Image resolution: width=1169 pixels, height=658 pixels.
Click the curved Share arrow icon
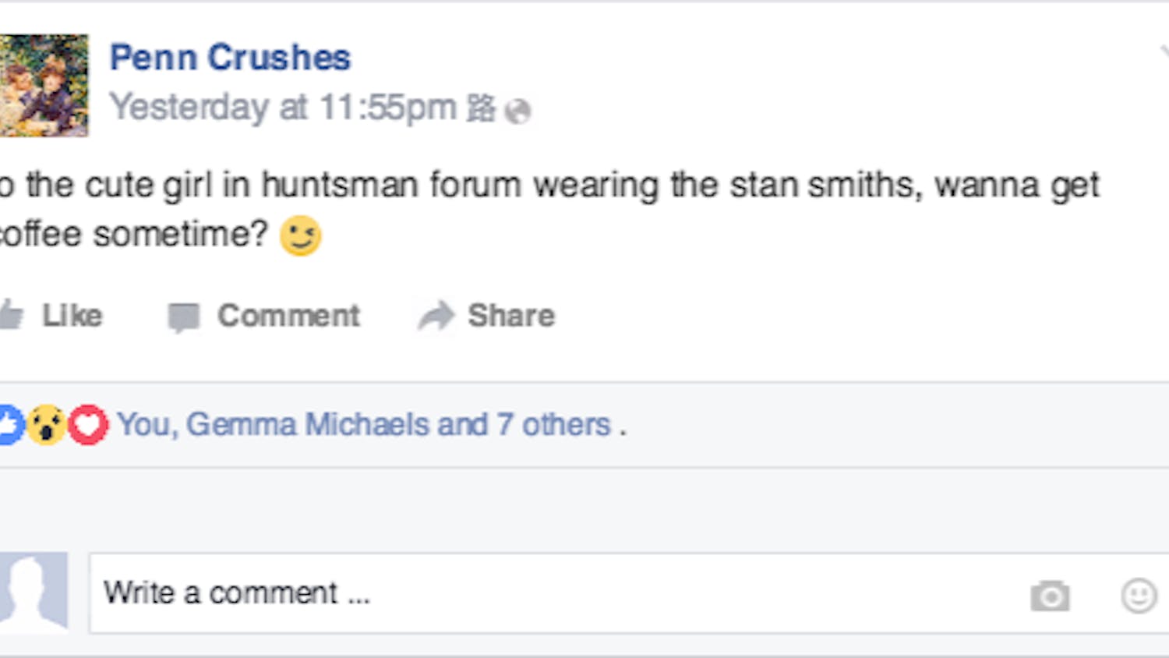coord(436,316)
